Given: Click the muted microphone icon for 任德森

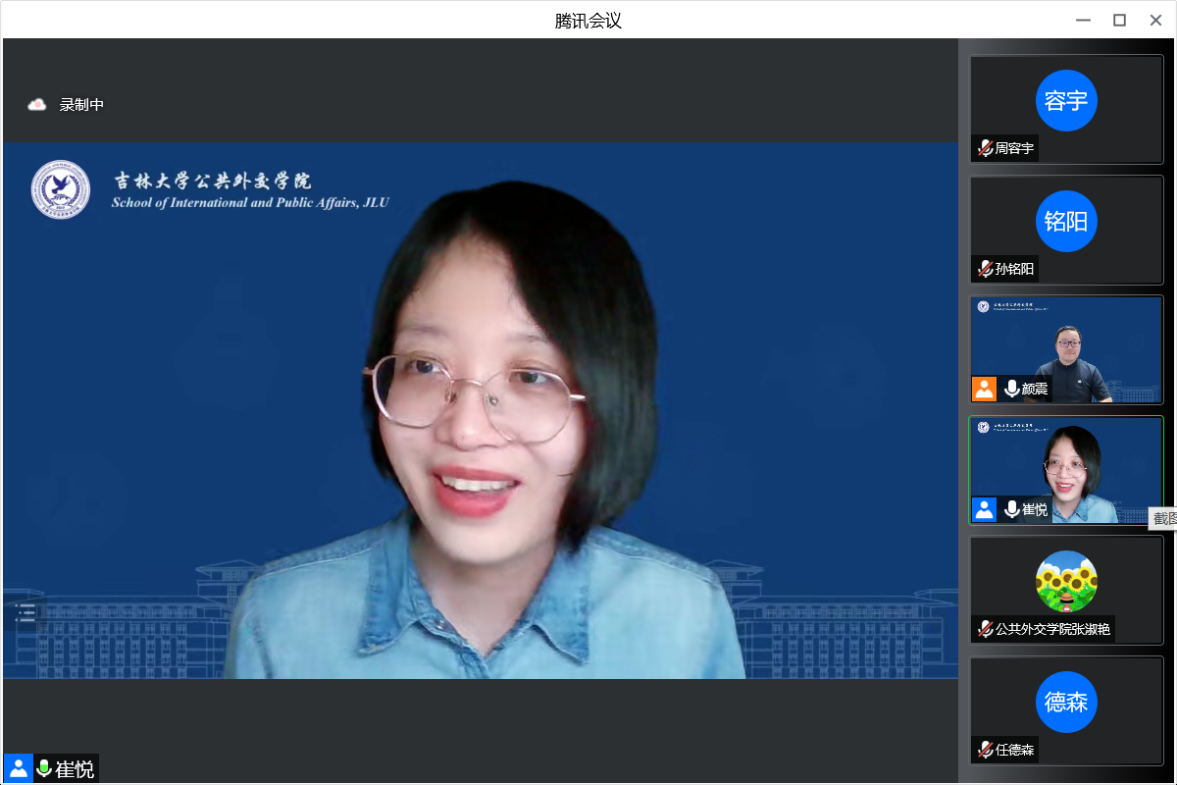Looking at the screenshot, I should (985, 750).
